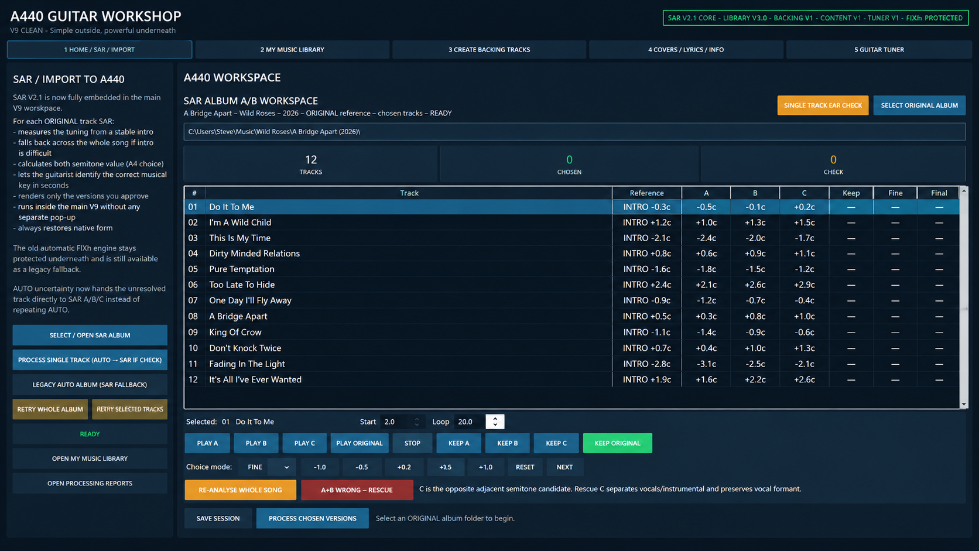Open the Guitar Tuner tab
Screen dimensions: 979x551
[x=879, y=50]
